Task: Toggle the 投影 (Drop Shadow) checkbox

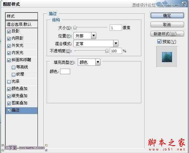Action: [9, 31]
